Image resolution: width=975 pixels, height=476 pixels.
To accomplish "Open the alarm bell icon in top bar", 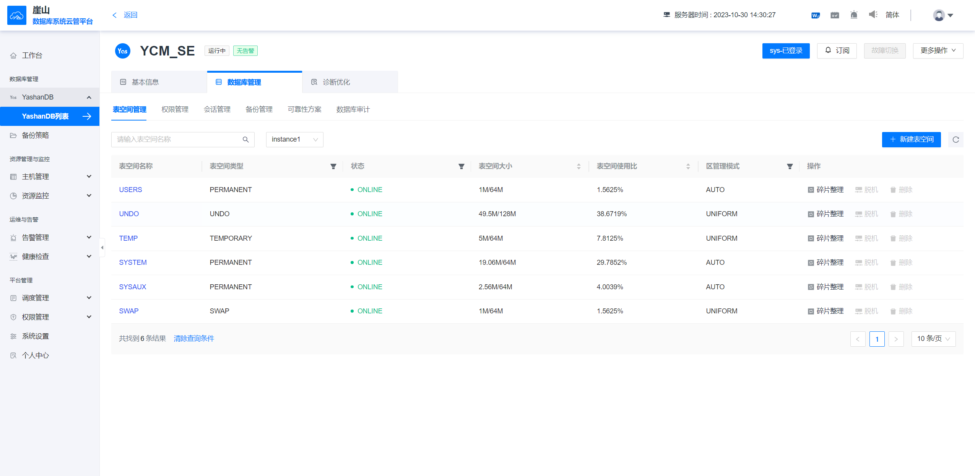I will (853, 15).
